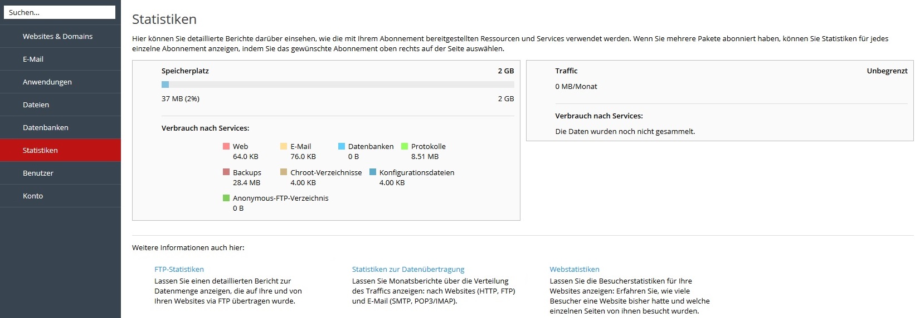915x318 pixels.
Task: Click the Datenbanken legend color square
Action: tap(342, 146)
